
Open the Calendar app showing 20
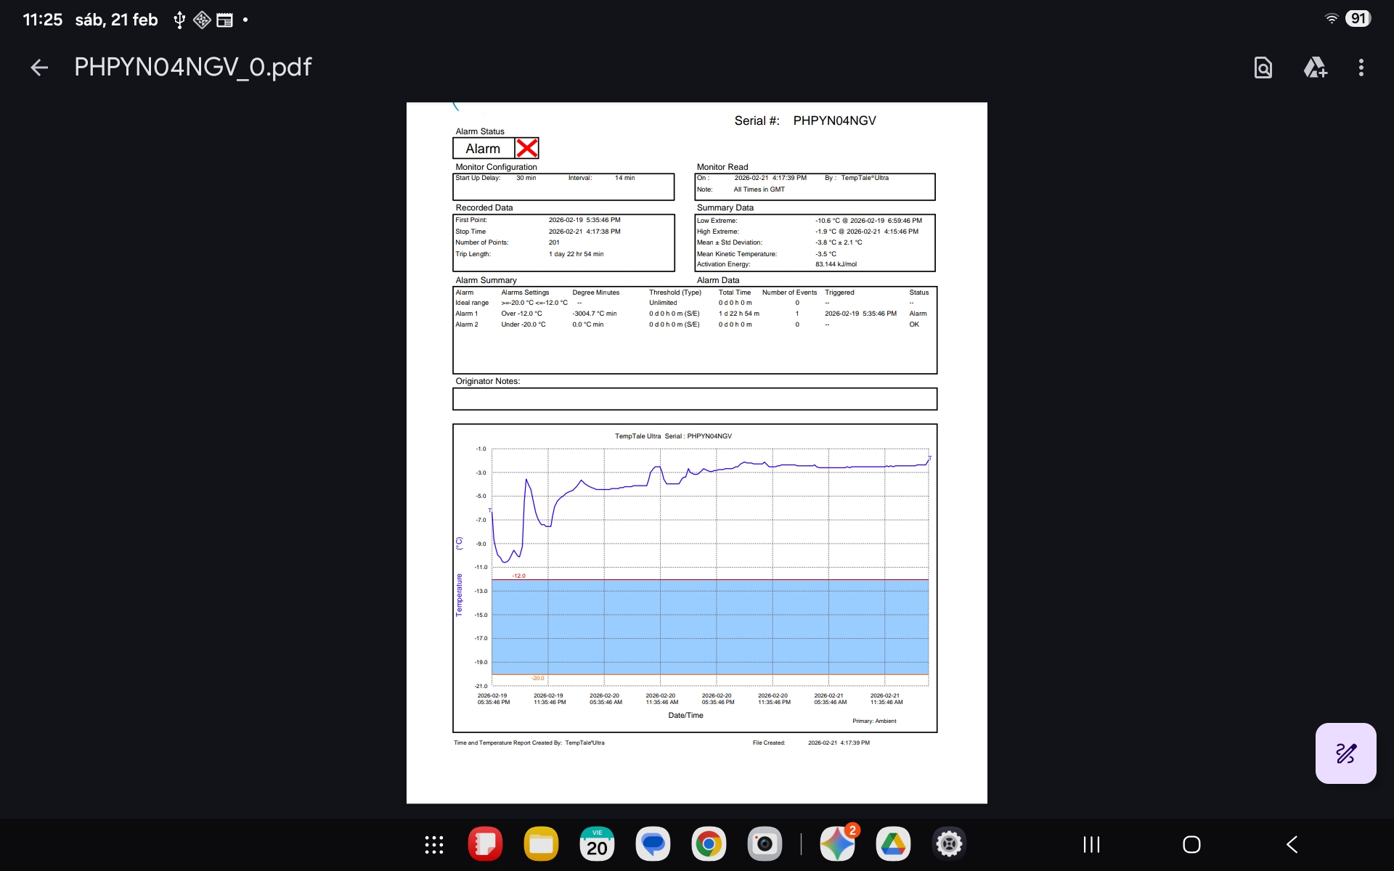[597, 844]
